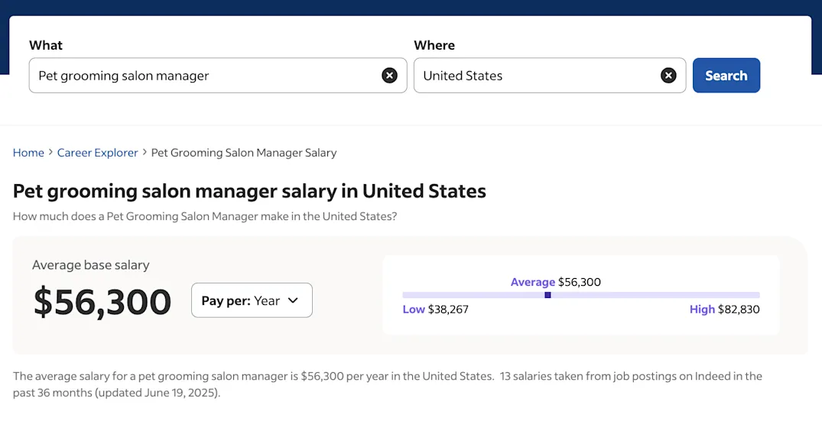822x434 pixels.
Task: Click the Search button
Action: click(726, 76)
